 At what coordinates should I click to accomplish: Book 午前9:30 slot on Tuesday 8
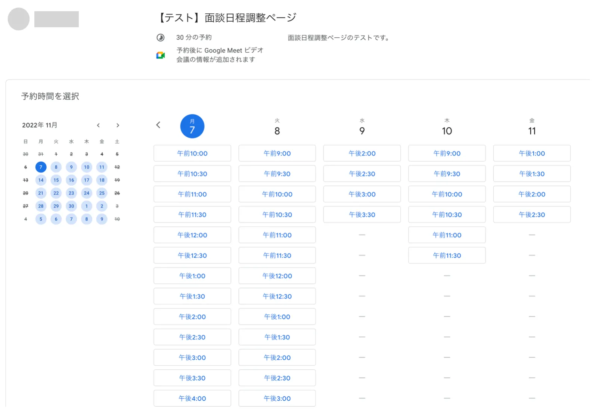click(x=277, y=174)
